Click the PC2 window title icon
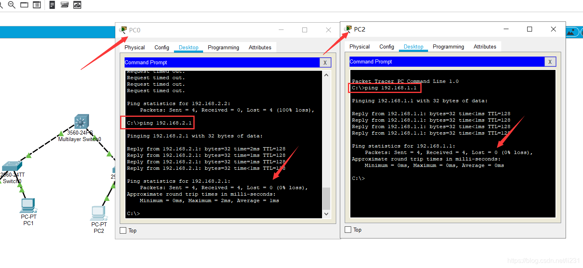 coord(348,29)
